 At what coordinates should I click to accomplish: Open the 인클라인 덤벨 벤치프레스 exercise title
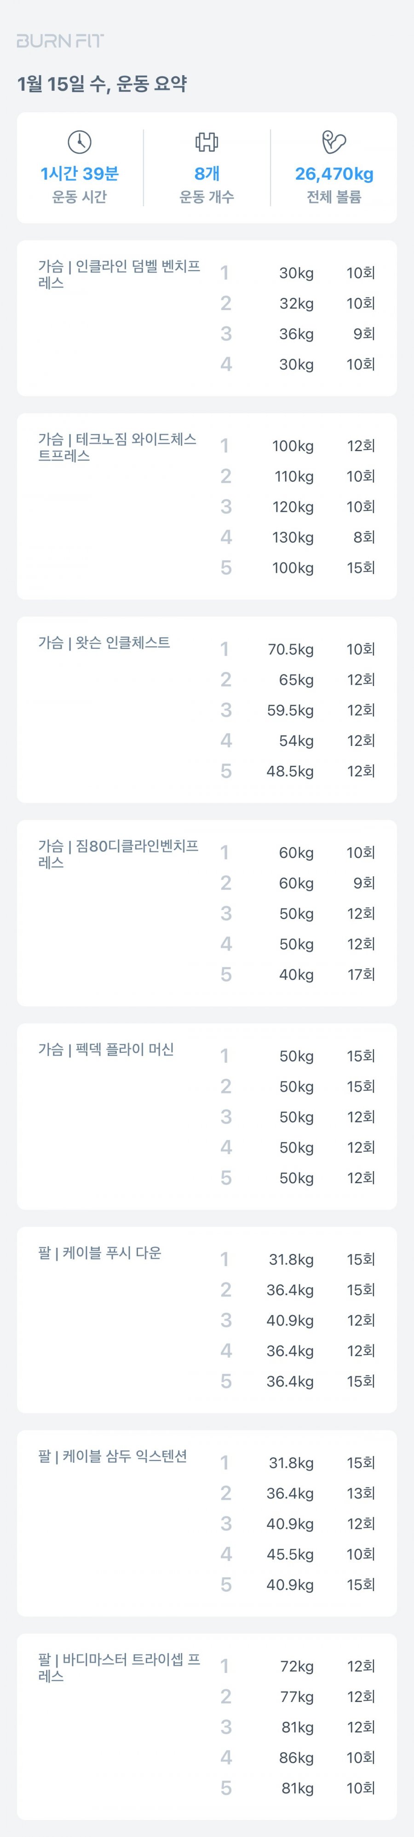point(119,275)
